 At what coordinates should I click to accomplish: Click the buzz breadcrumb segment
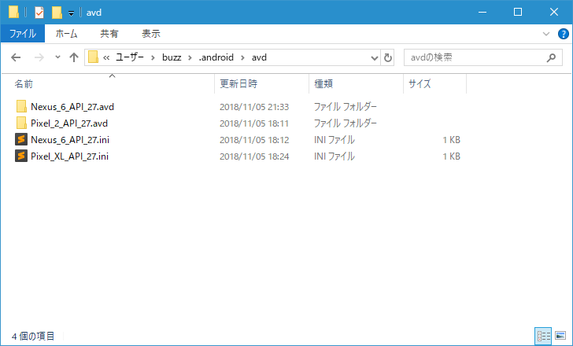pyautogui.click(x=172, y=57)
